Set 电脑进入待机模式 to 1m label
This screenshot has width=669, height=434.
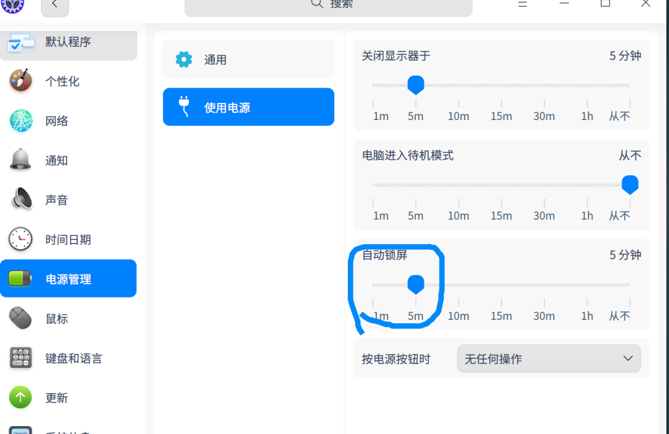[380, 216]
